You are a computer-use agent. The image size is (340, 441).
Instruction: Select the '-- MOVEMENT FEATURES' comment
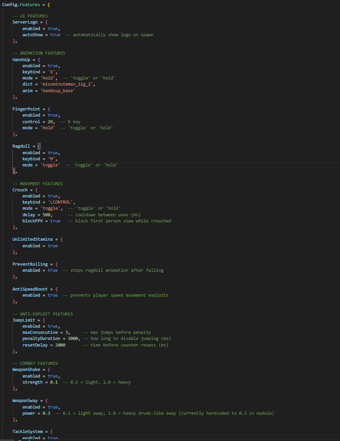point(38,184)
